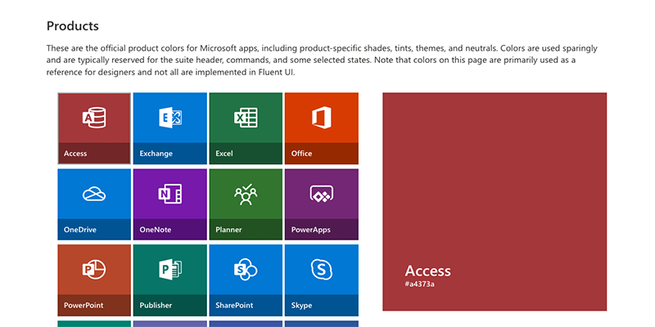Choose the PowerApps icon
655x327 pixels.
[x=322, y=194]
